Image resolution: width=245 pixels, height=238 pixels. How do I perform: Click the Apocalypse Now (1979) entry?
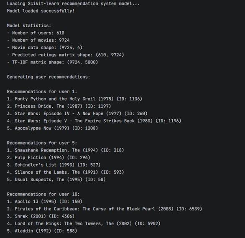pos(53,128)
